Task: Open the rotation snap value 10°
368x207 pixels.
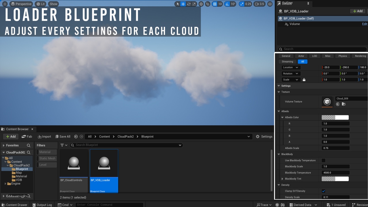Action: pyautogui.click(x=233, y=4)
